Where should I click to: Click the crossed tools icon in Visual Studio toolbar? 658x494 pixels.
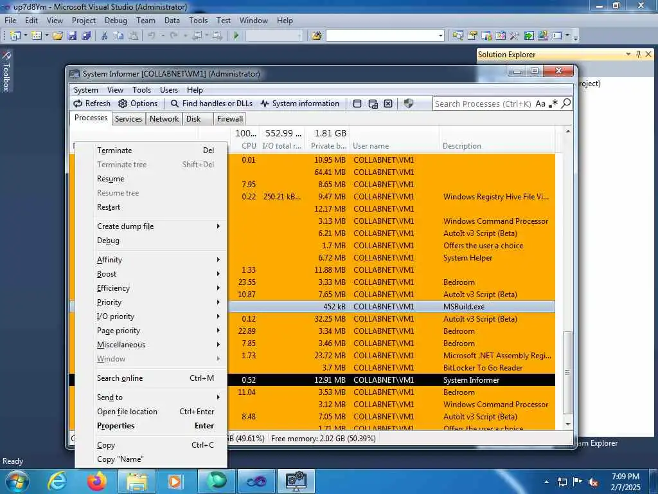[x=514, y=36]
